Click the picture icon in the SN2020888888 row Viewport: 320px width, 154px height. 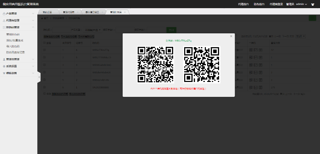(256, 87)
